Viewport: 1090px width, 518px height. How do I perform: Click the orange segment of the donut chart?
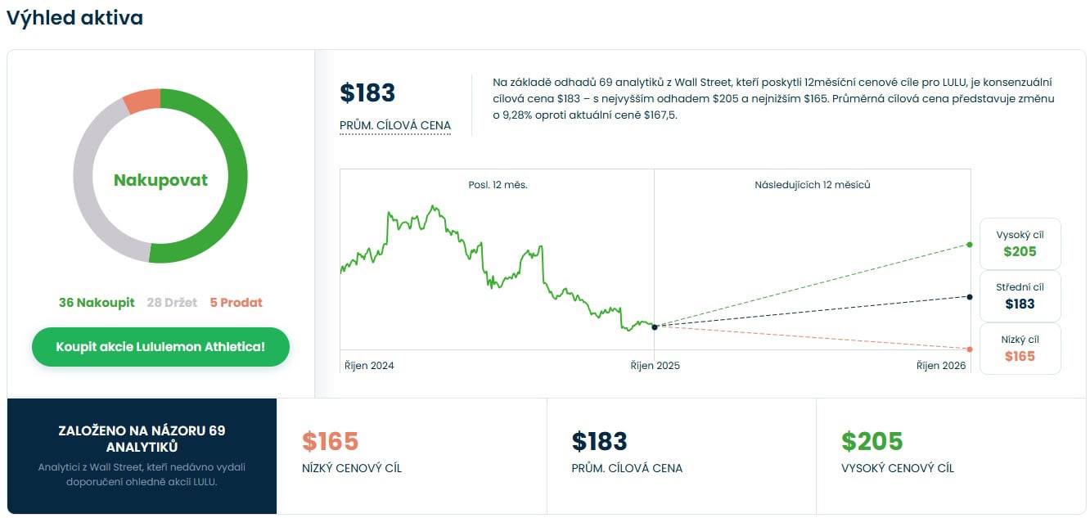[x=141, y=101]
